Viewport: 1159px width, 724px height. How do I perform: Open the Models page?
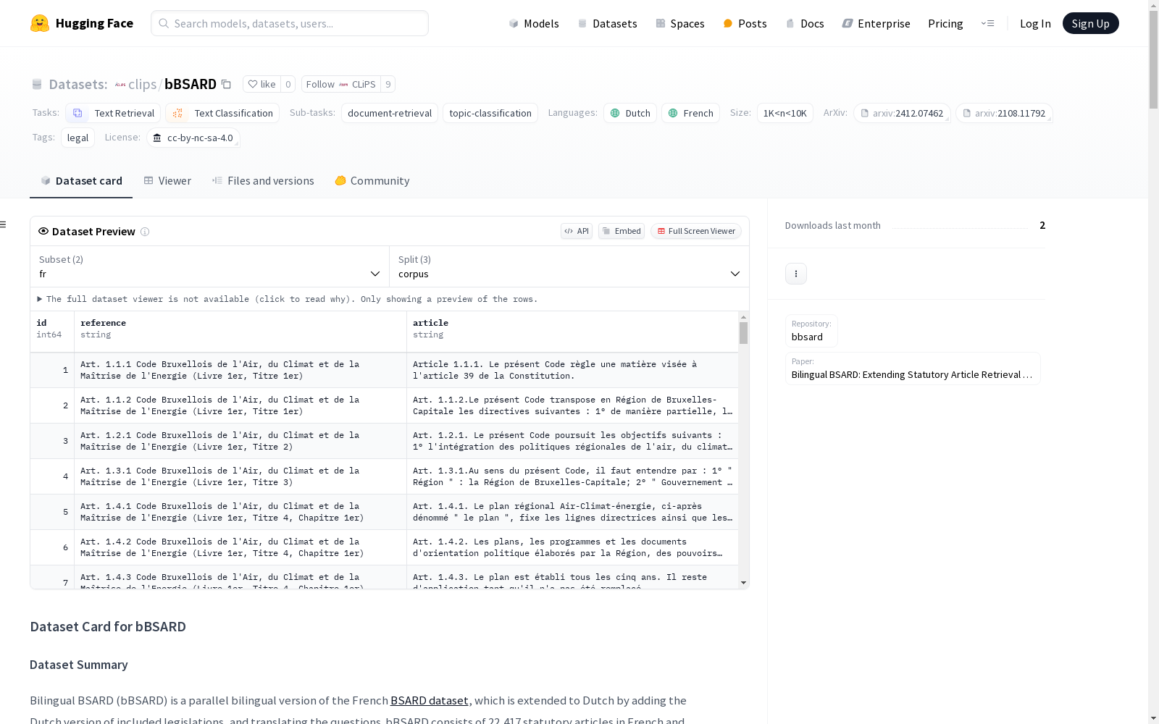coord(534,23)
